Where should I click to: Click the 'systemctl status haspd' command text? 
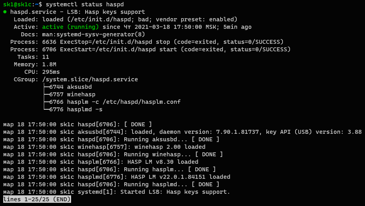click(x=84, y=4)
